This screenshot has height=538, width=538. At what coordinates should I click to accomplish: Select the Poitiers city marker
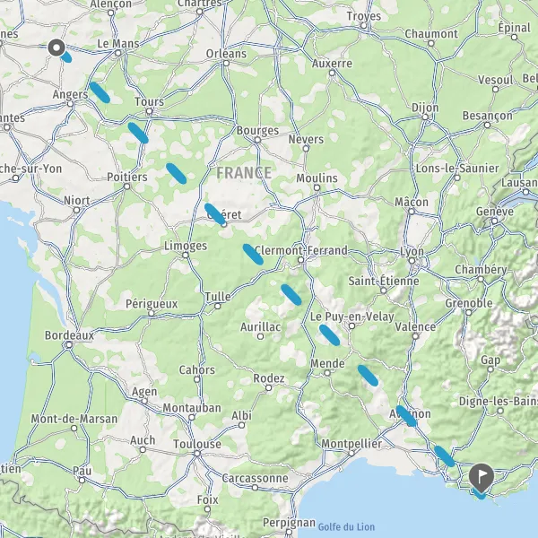pyautogui.click(x=127, y=187)
